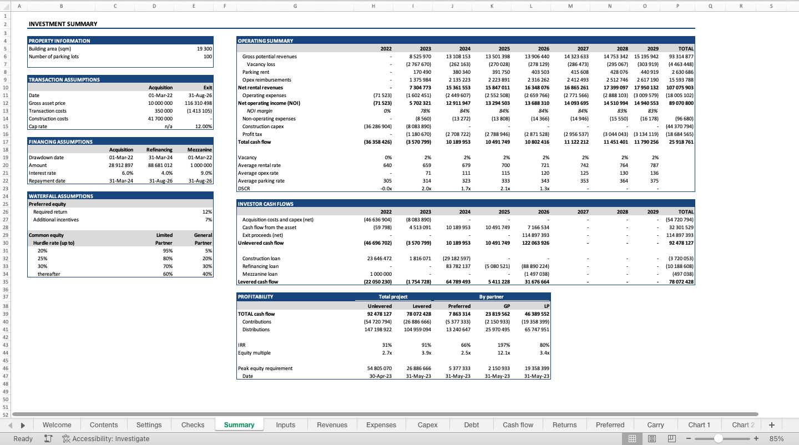Open the Welcome sheet
This screenshot has width=799, height=445.
pos(57,424)
